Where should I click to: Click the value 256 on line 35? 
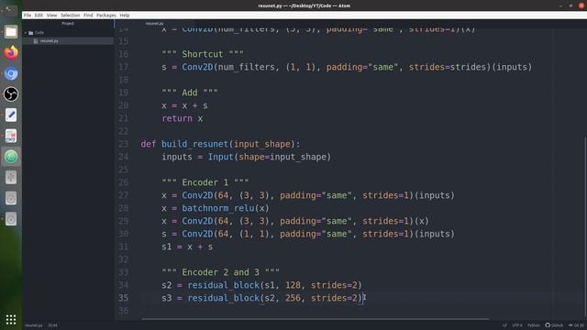click(293, 298)
